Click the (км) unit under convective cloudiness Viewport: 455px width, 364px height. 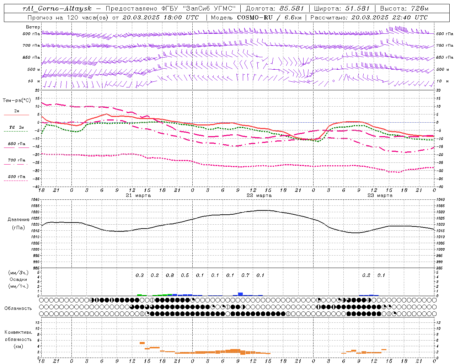click(x=18, y=346)
